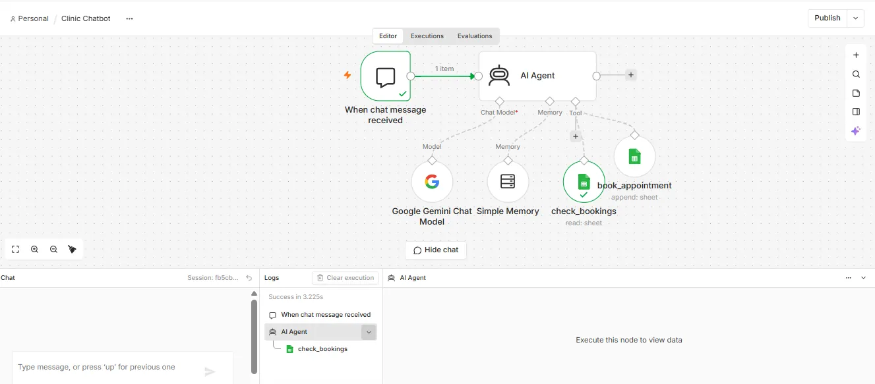Add node with right sidebar plus
Viewport: 875px width, 384px height.
pos(856,55)
